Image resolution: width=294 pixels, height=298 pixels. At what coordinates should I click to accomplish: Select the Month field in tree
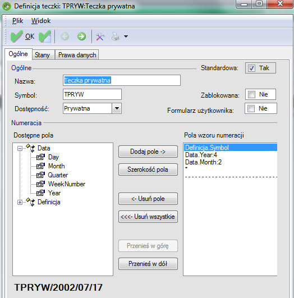(57, 166)
